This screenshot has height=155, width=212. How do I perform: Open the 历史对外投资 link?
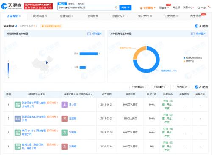(28, 26)
